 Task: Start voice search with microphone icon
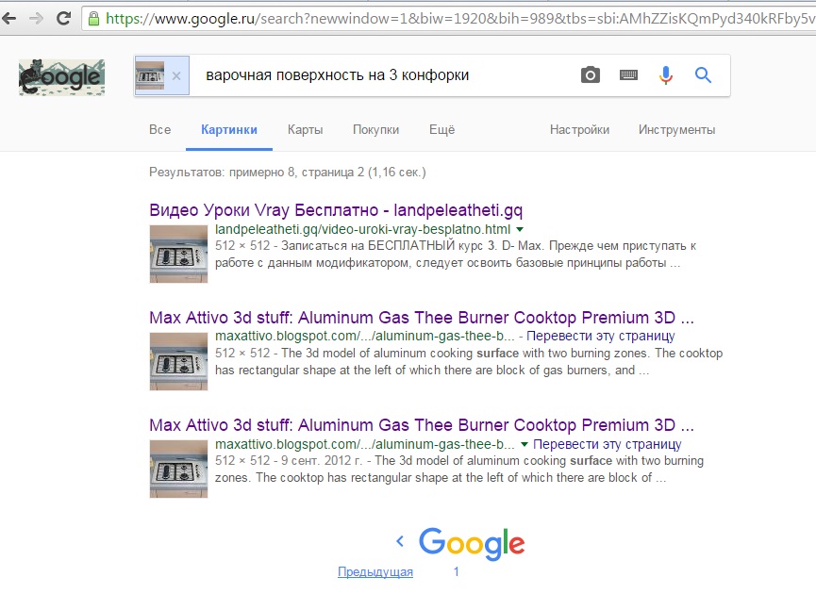tap(666, 75)
